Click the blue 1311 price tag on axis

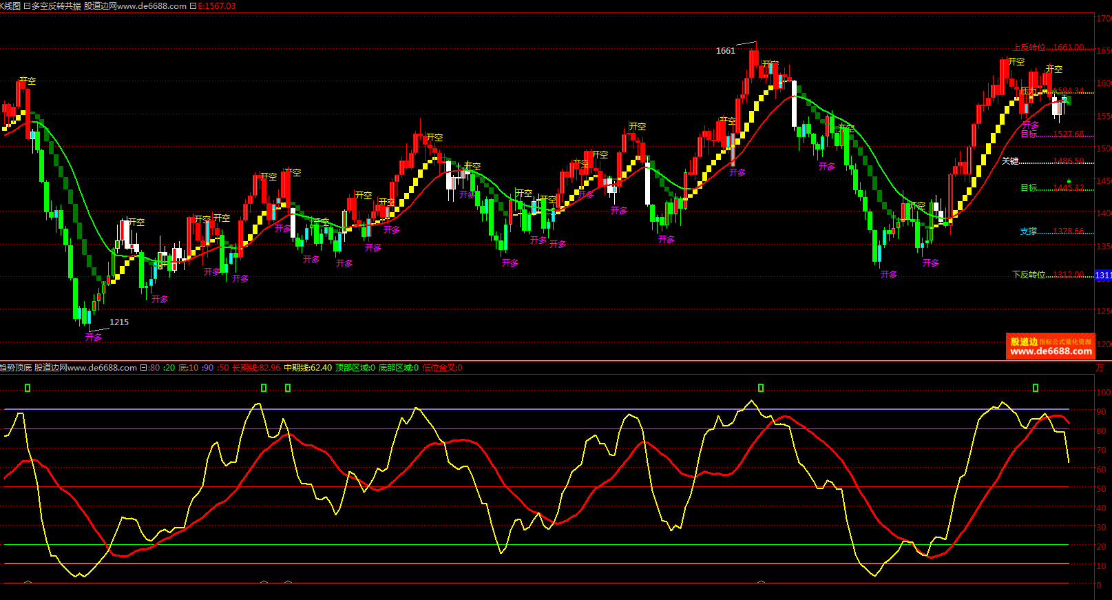coord(1102,276)
